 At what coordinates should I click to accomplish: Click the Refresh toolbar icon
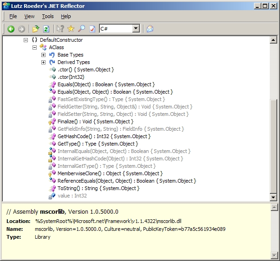[46, 29]
